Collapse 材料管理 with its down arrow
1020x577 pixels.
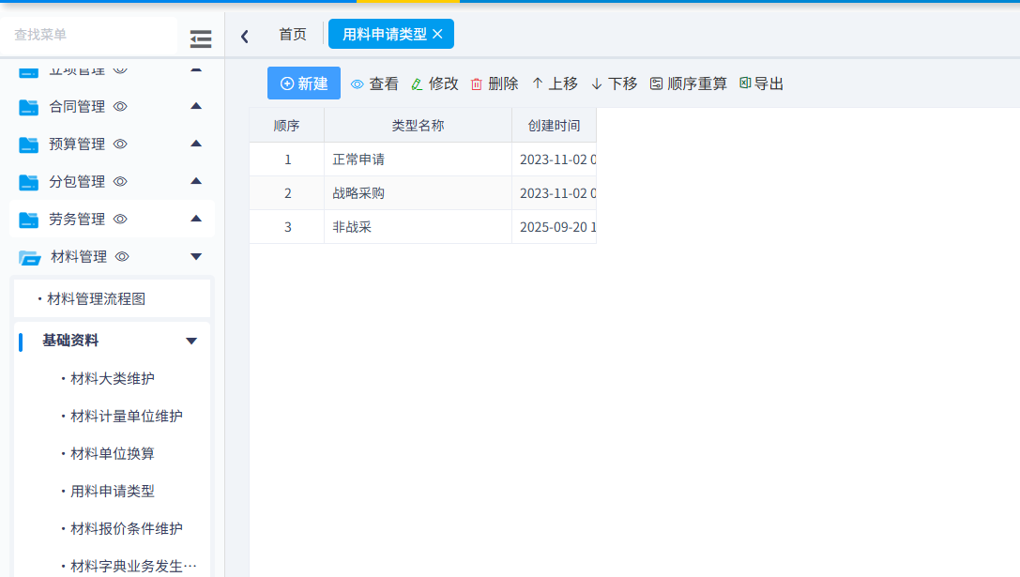coord(196,257)
